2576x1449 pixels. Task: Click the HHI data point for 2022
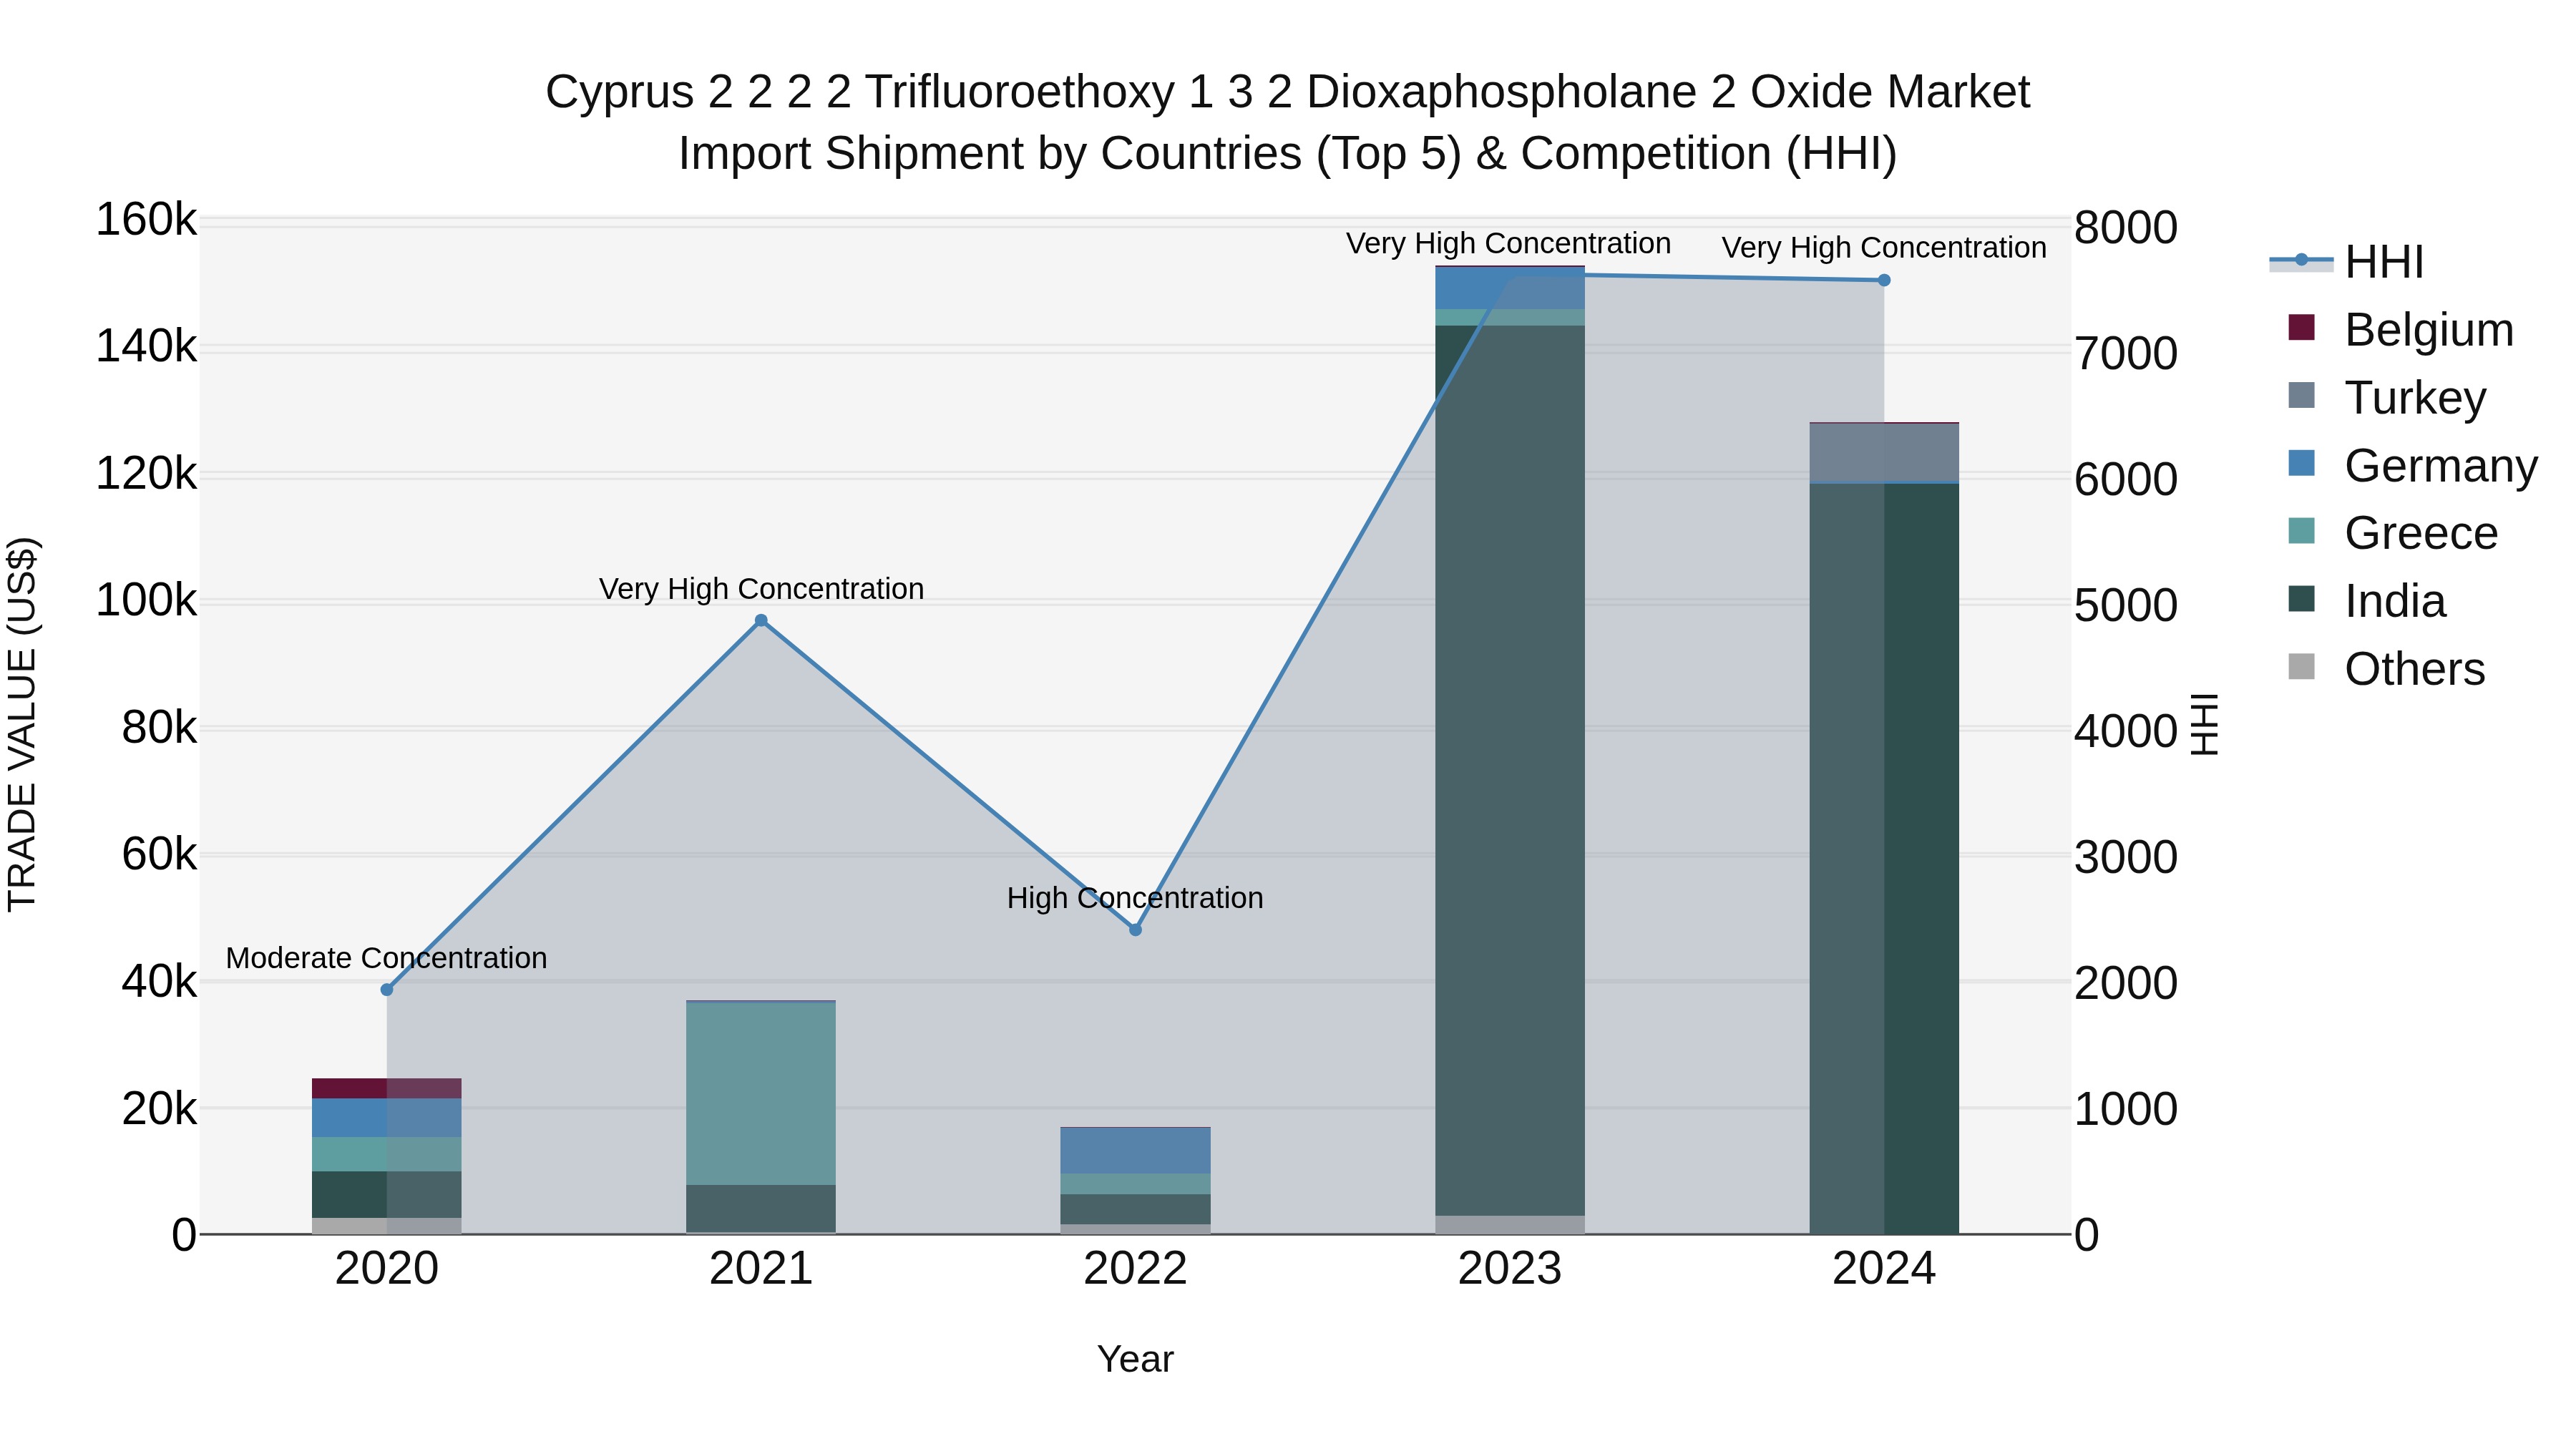click(x=1135, y=930)
